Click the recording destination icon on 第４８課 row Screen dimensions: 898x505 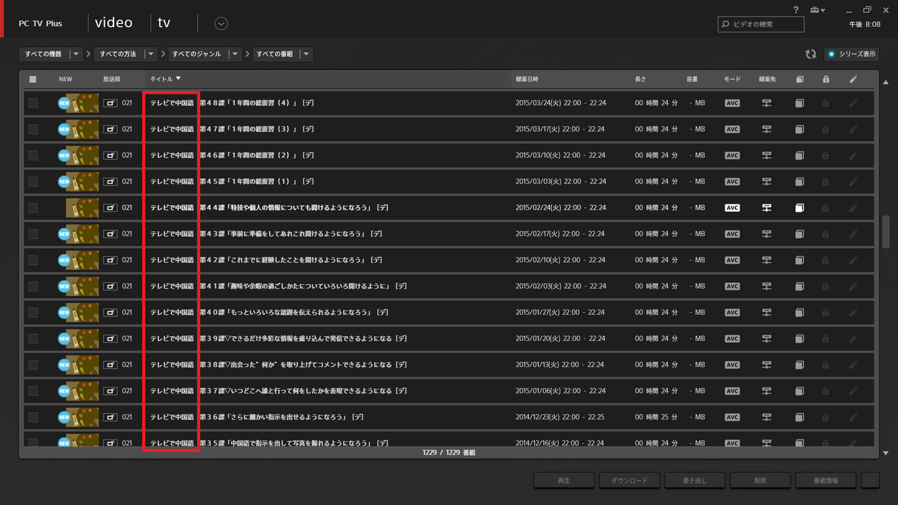point(766,103)
